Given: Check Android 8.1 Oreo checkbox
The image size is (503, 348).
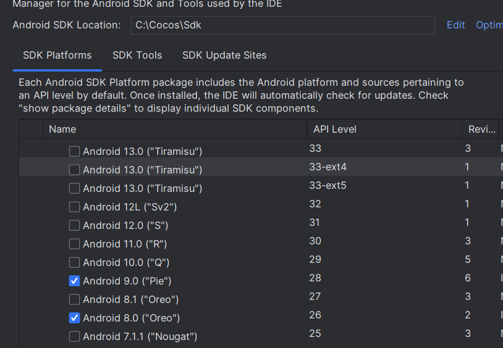Looking at the screenshot, I should pos(74,299).
